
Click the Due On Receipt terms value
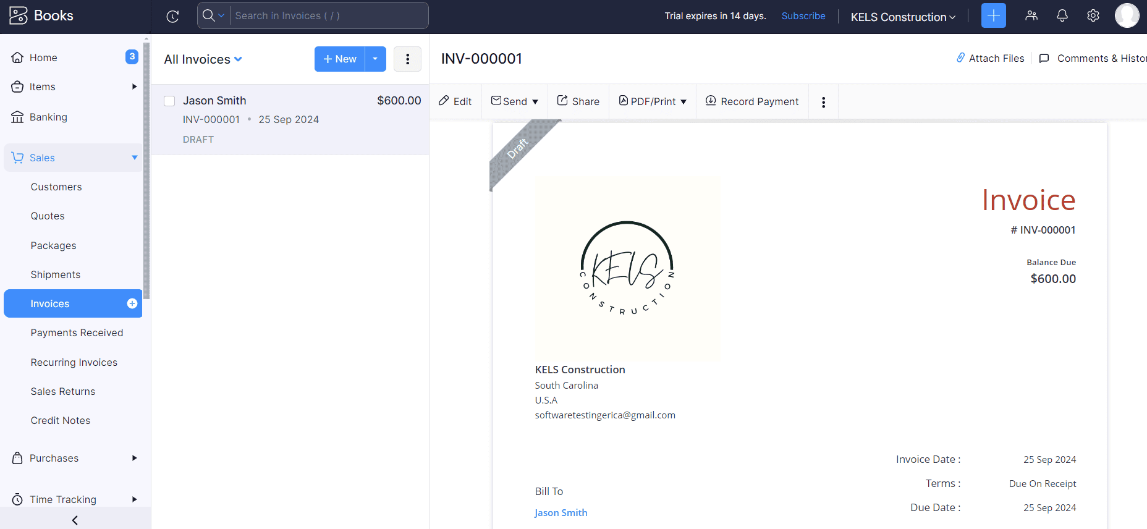[x=1043, y=483]
